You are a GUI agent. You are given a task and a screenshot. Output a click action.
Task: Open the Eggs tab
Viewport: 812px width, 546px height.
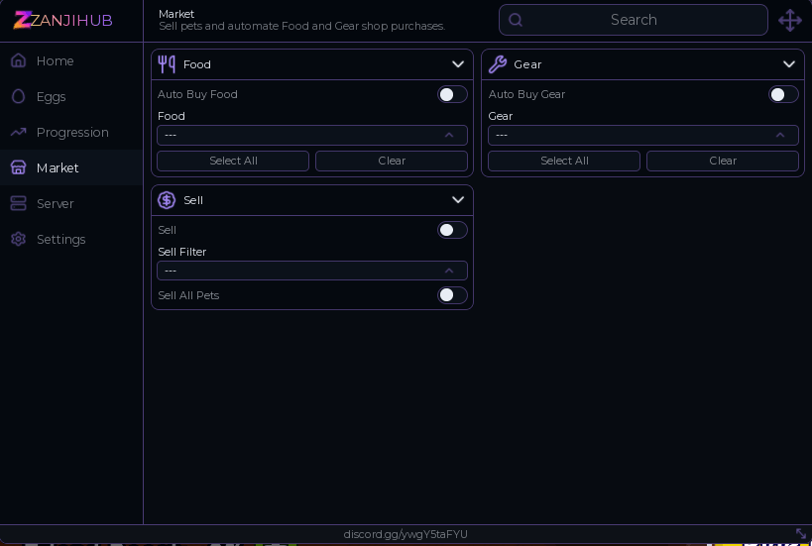(x=71, y=96)
